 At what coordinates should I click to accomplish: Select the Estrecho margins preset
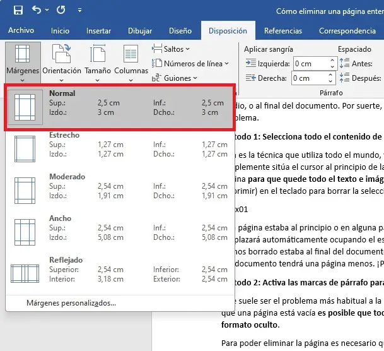coord(120,149)
